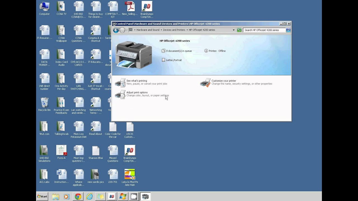Select the CCNA TV desktop folder
Viewport: 358px width, 201px height.
click(x=61, y=9)
